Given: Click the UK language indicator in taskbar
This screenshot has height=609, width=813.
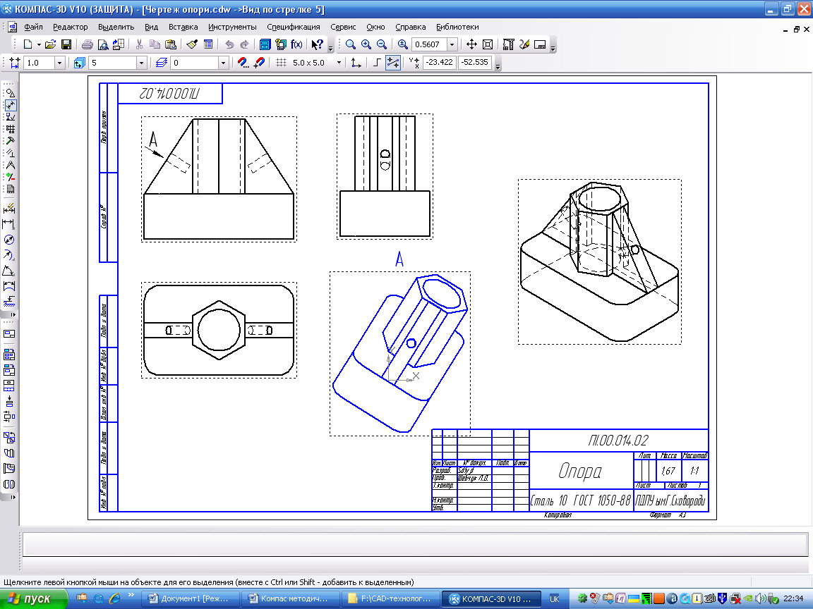Looking at the screenshot, I should click(x=554, y=599).
